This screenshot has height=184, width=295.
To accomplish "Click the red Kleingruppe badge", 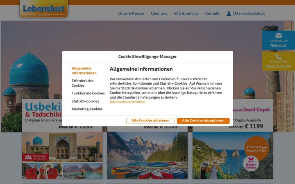I will coord(36,157).
